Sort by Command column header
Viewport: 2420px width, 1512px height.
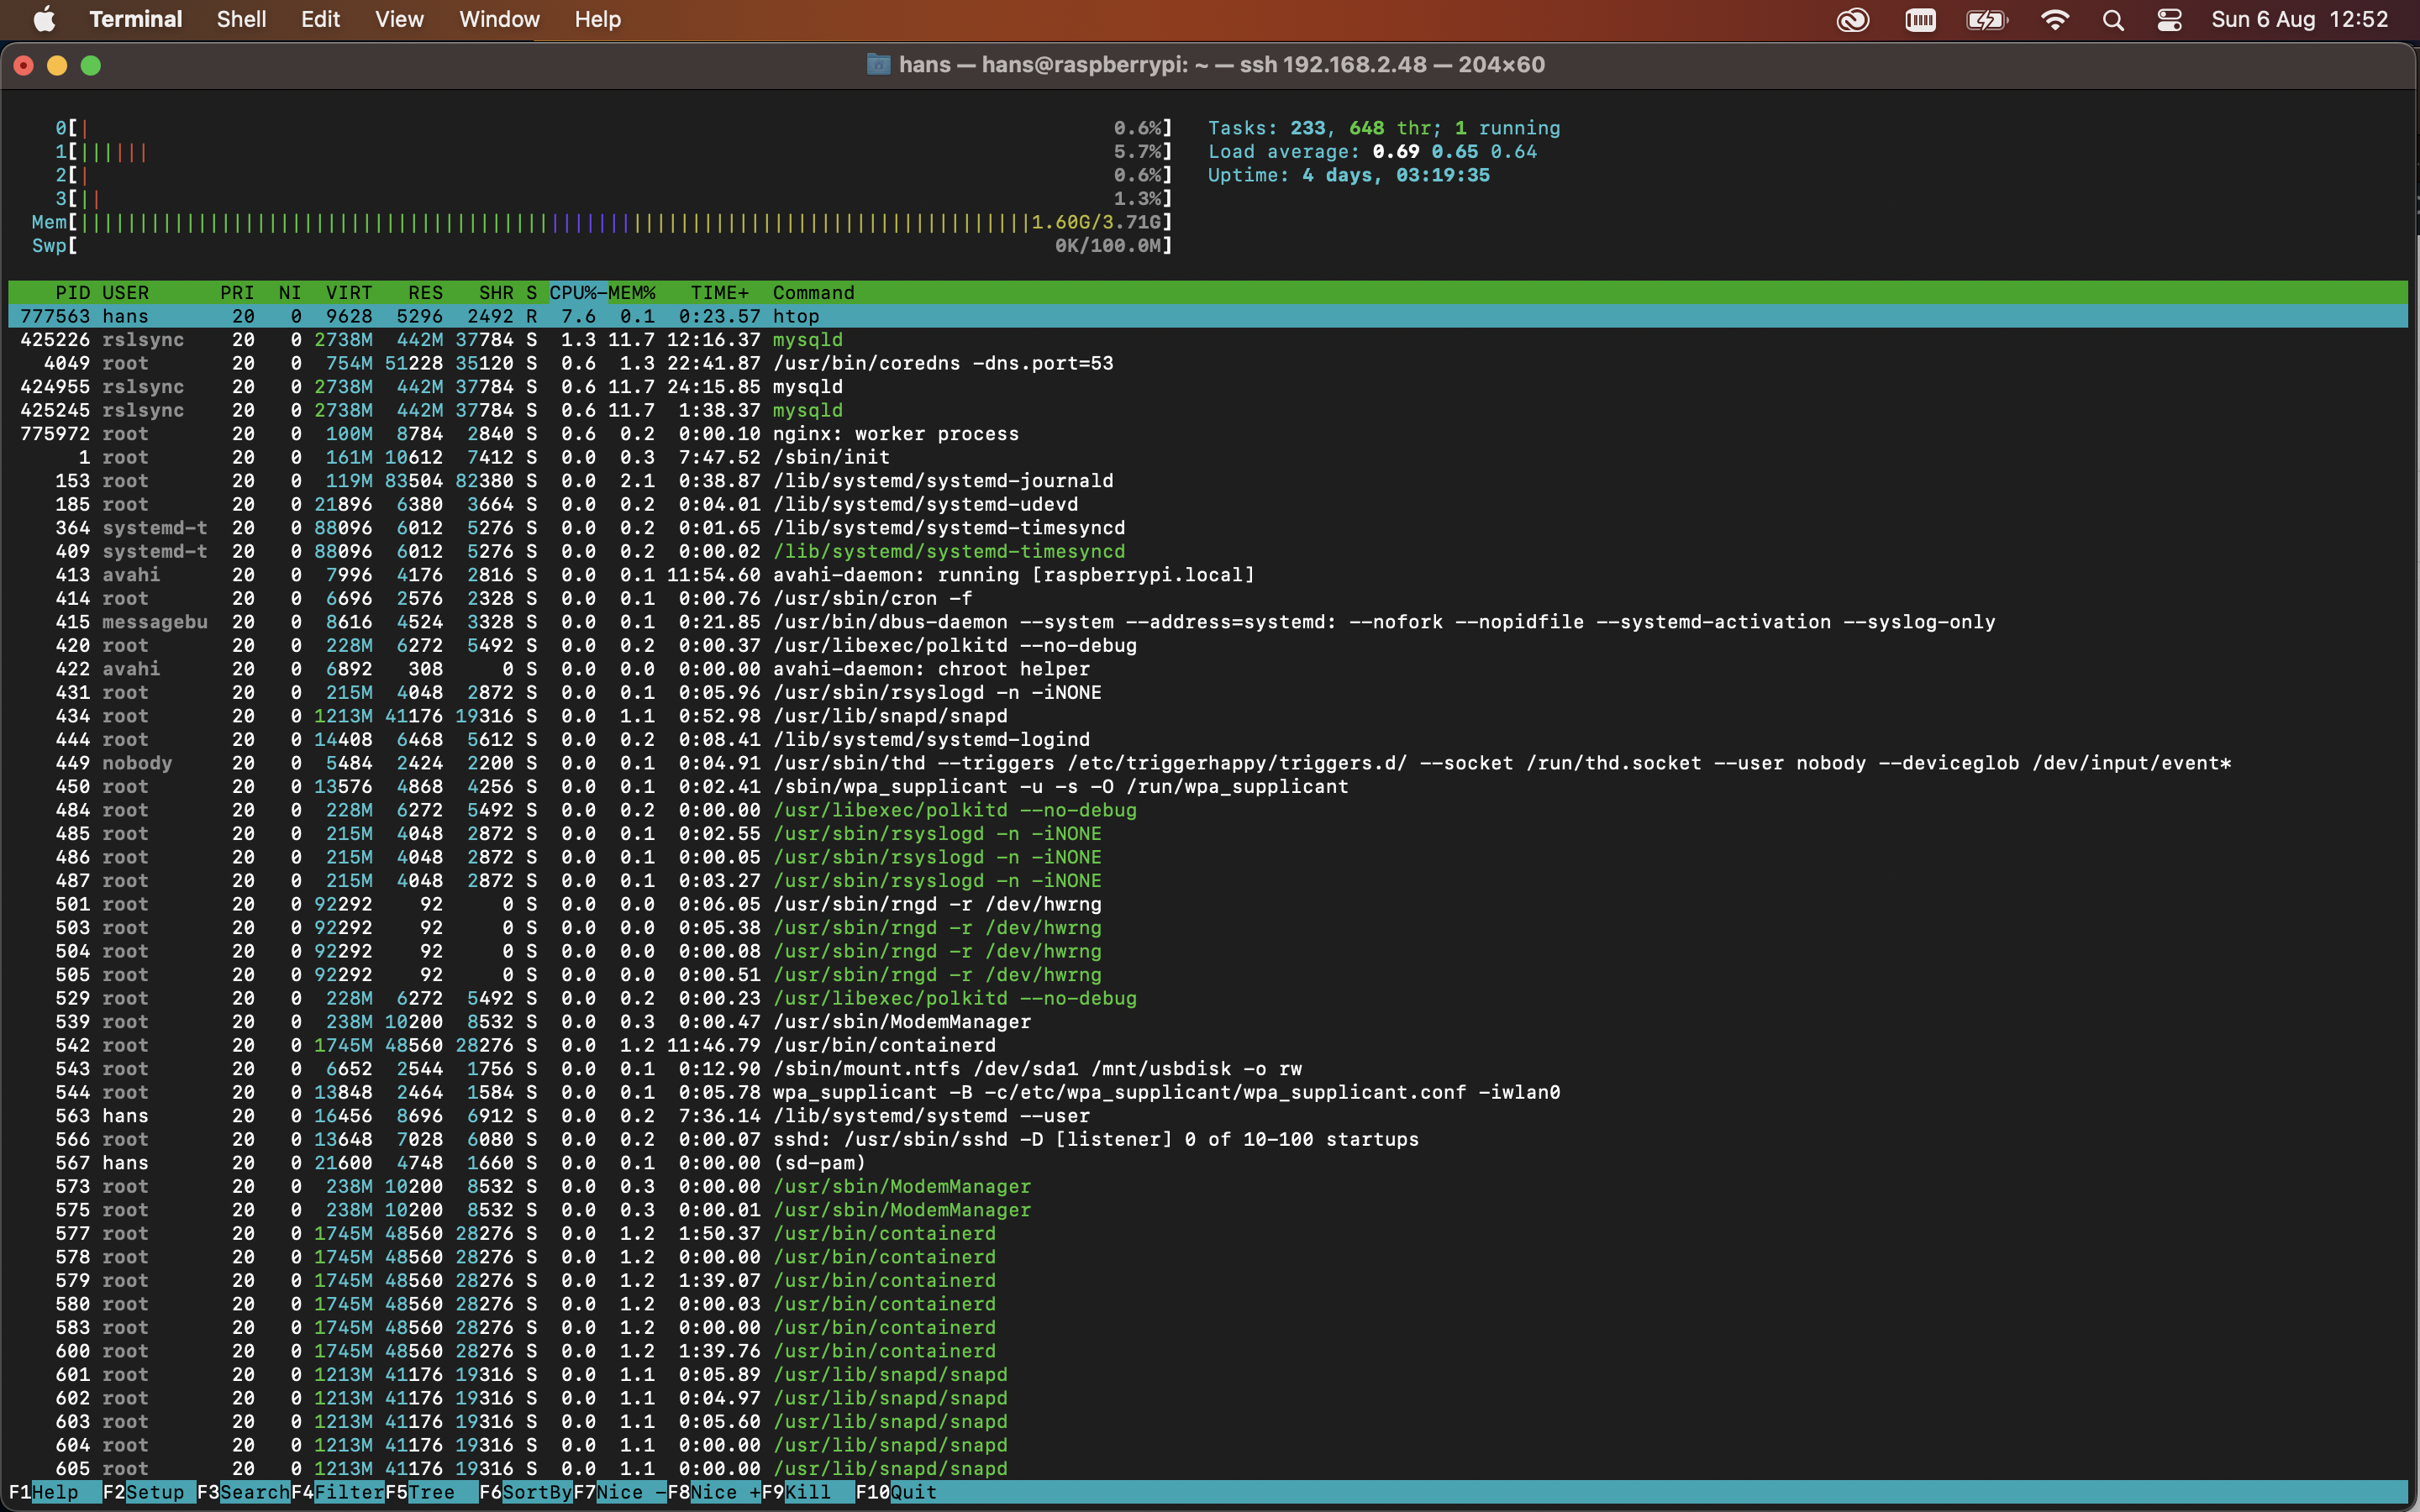(814, 293)
